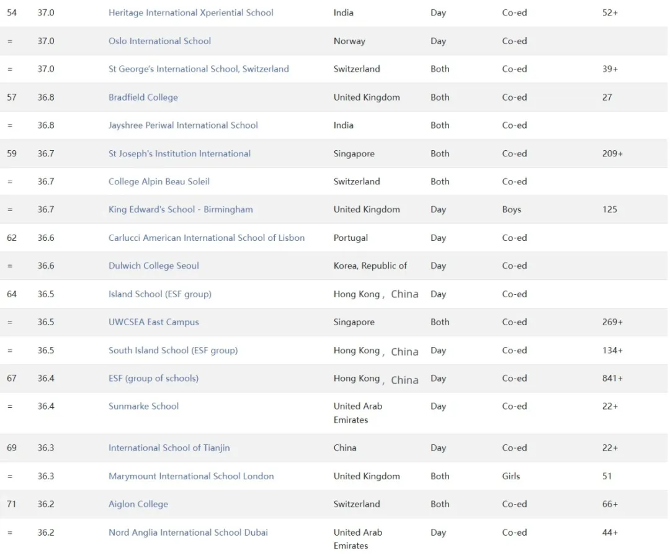Open Carlucci American International School of Lisbon
Image resolution: width=670 pixels, height=558 pixels.
coord(206,238)
